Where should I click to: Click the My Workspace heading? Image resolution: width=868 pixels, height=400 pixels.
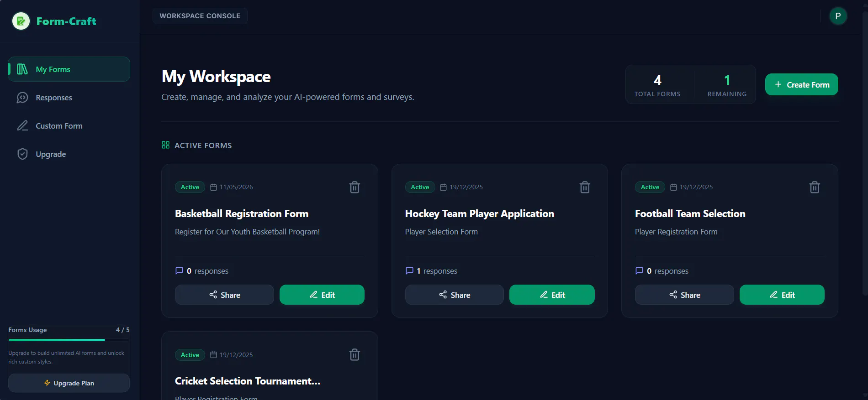216,77
